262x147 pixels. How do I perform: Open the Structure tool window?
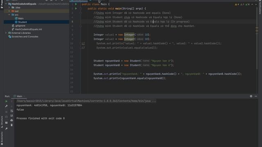tap(2, 122)
